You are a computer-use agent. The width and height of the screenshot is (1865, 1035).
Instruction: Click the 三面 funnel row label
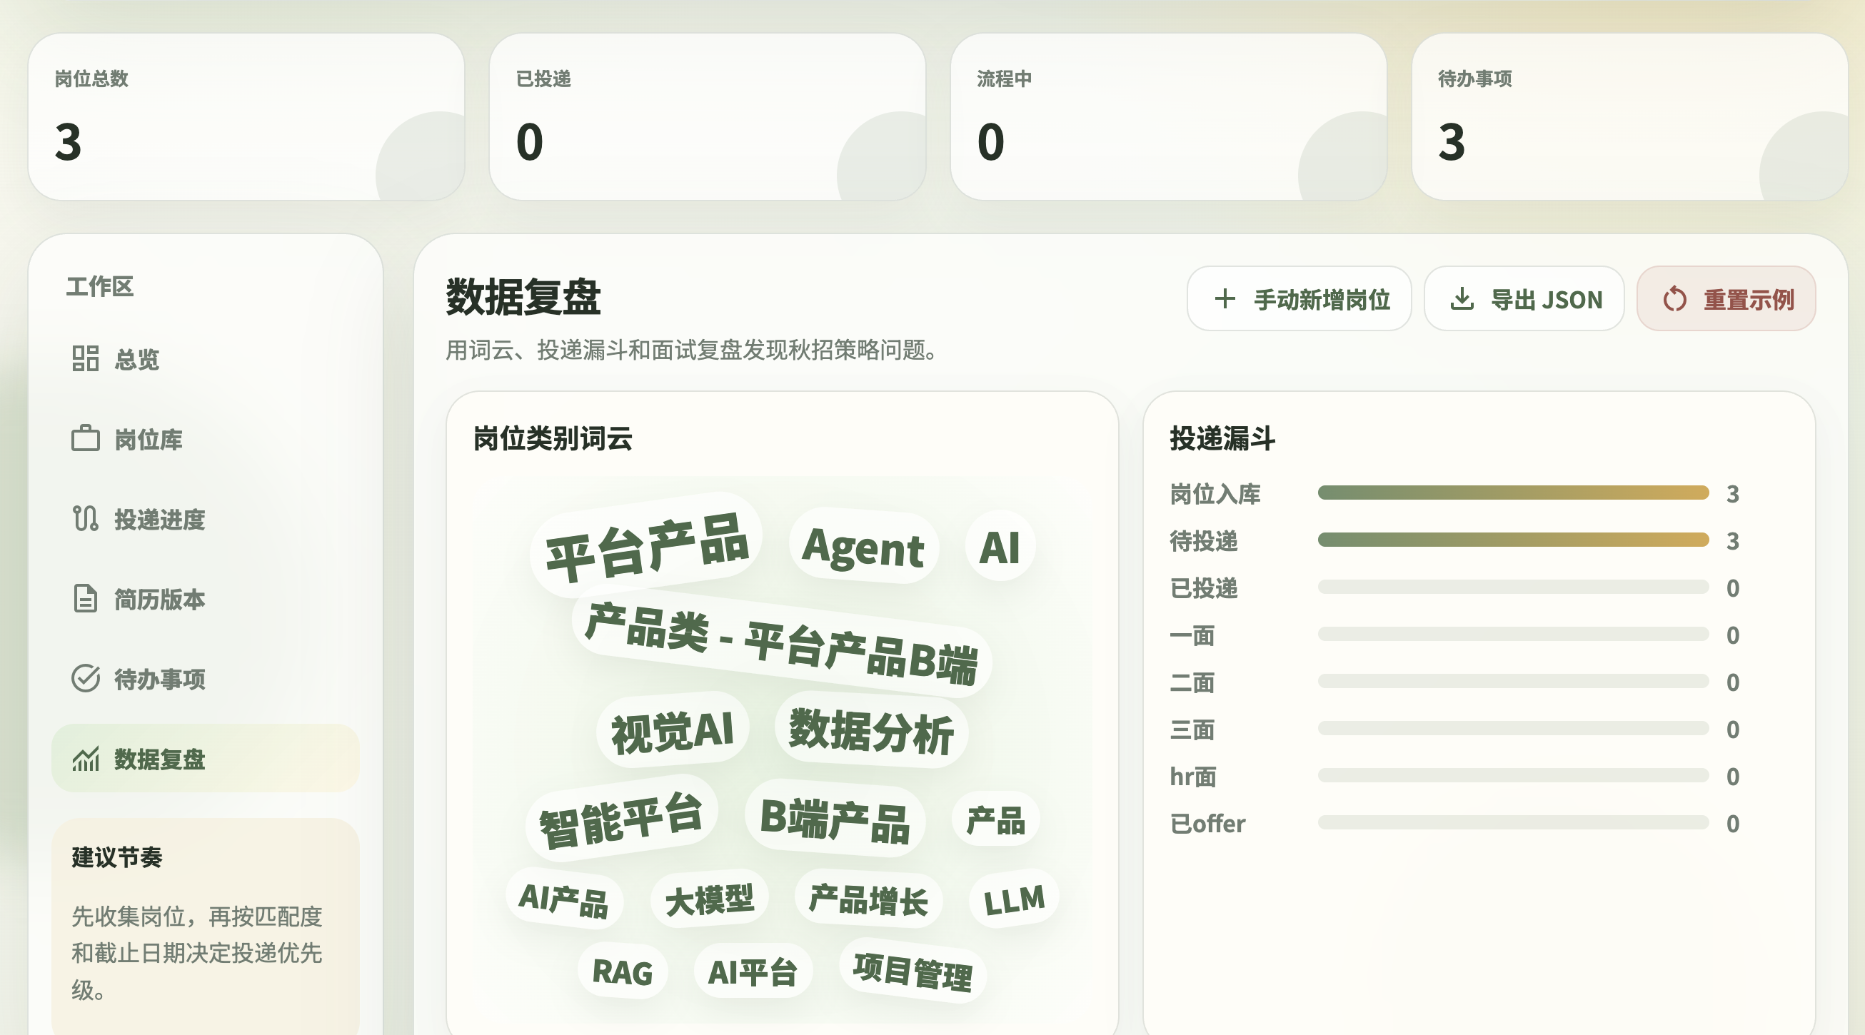1192,729
